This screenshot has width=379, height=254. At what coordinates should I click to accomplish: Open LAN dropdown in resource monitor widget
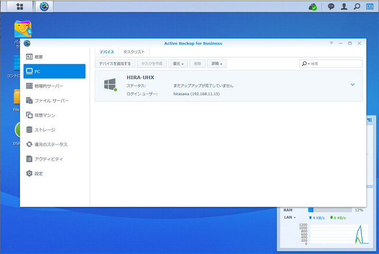pos(290,217)
